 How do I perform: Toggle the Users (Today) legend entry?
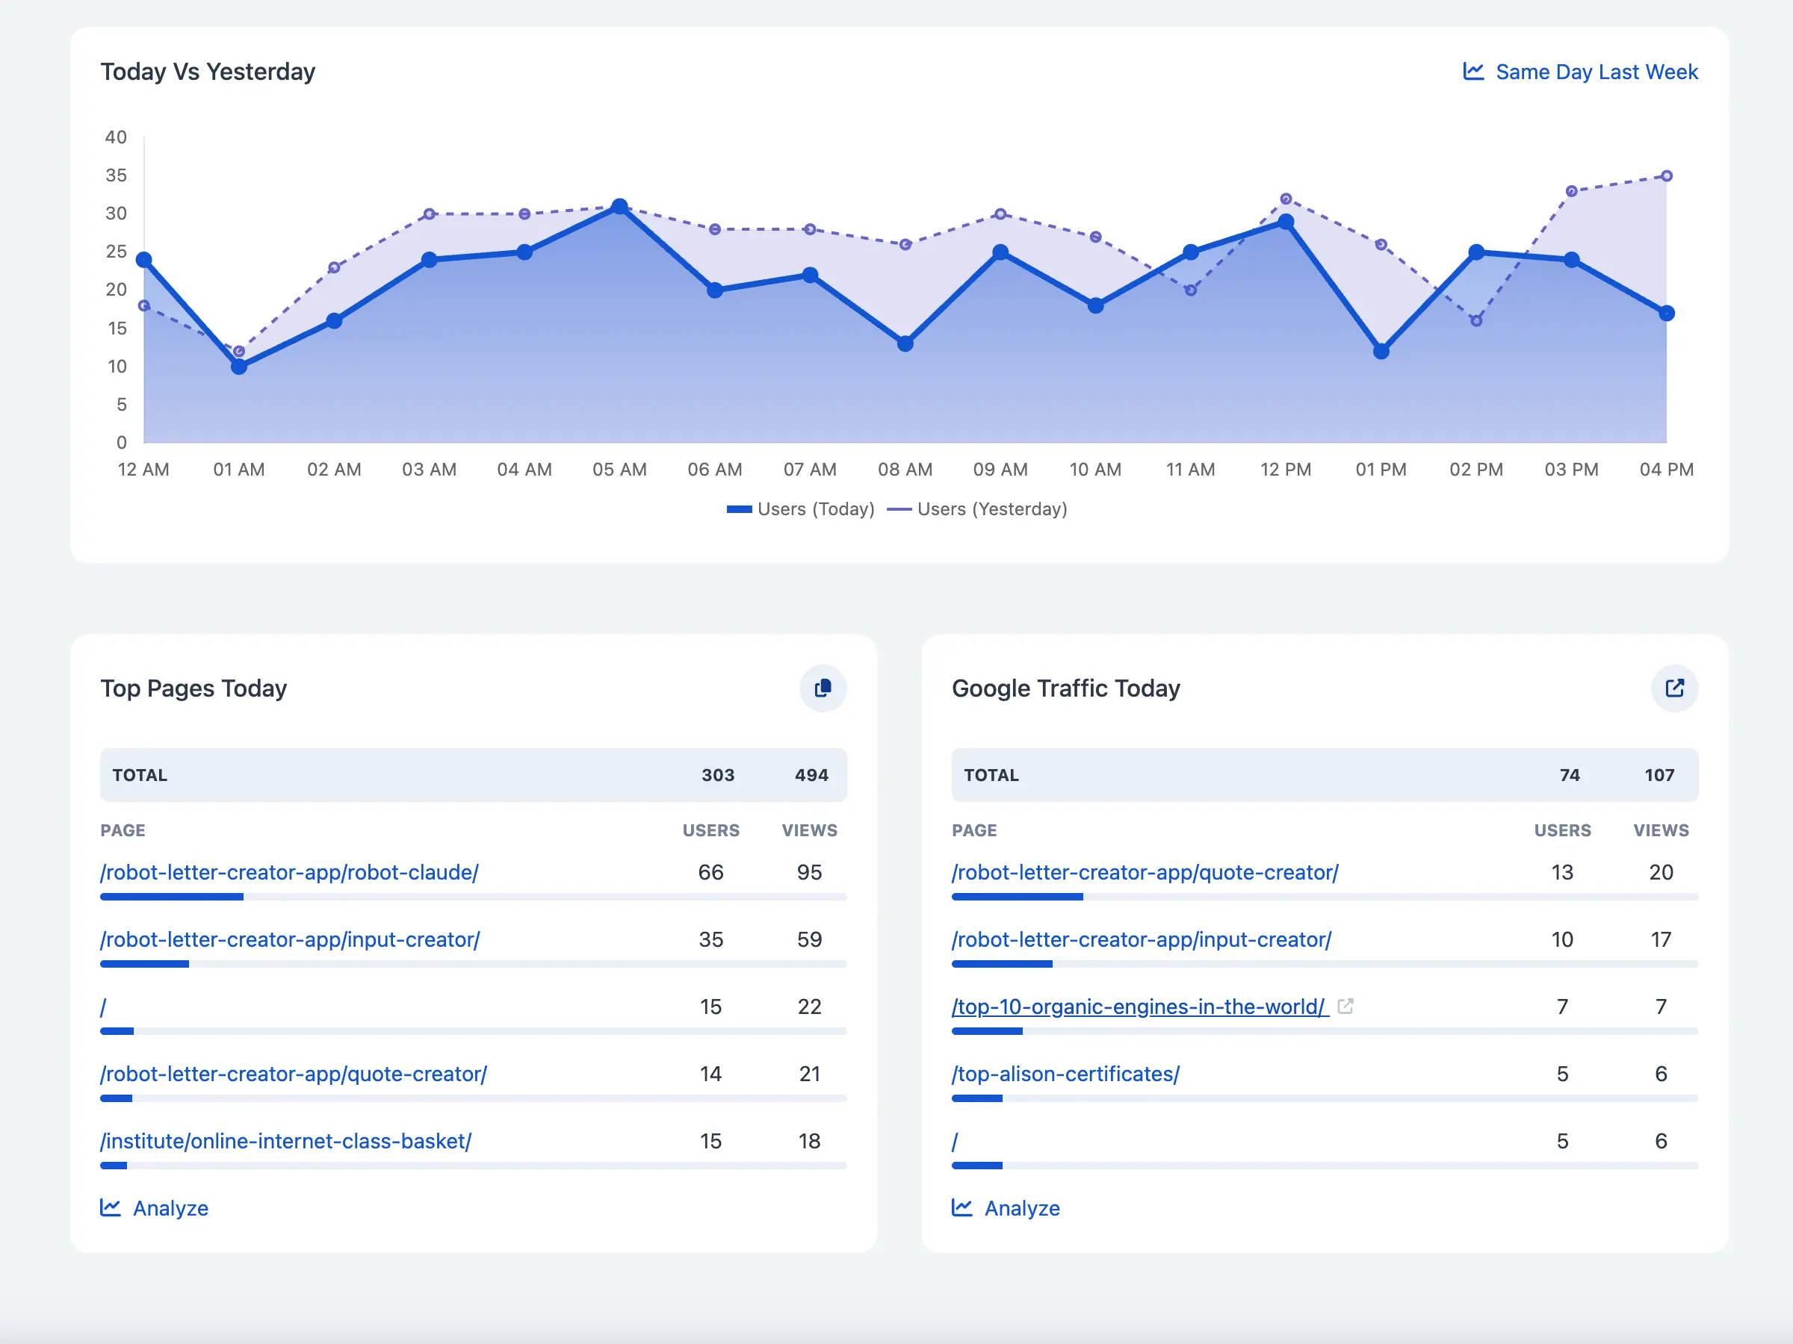(x=801, y=508)
